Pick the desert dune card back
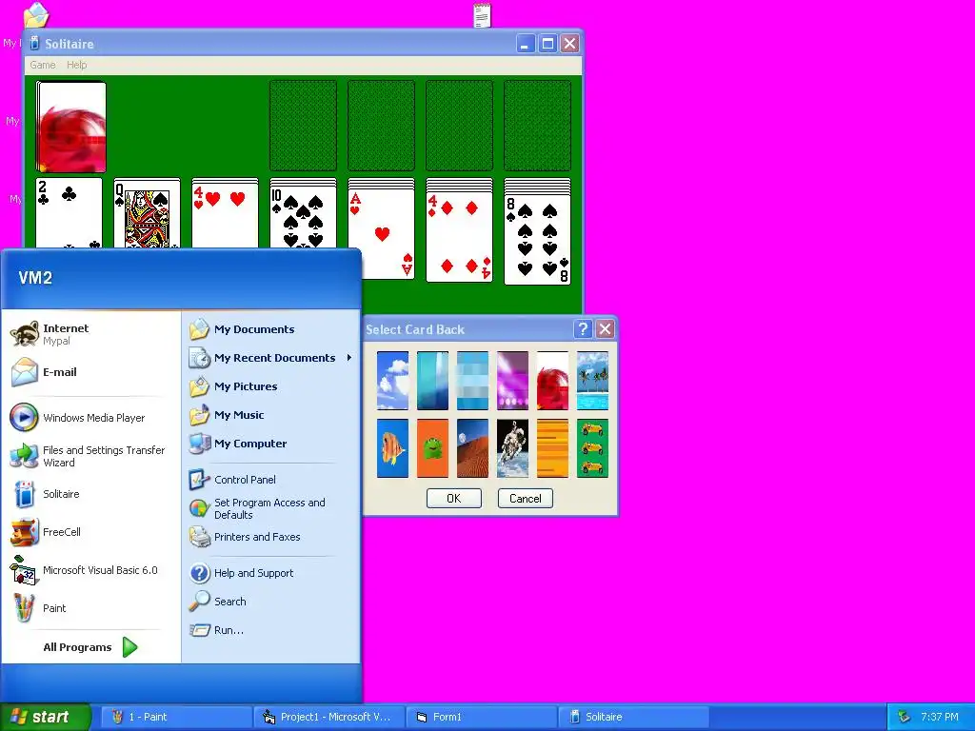The image size is (975, 731). point(472,448)
